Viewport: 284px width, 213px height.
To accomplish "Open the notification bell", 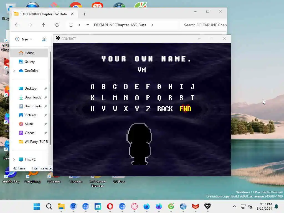I will point(277,206).
